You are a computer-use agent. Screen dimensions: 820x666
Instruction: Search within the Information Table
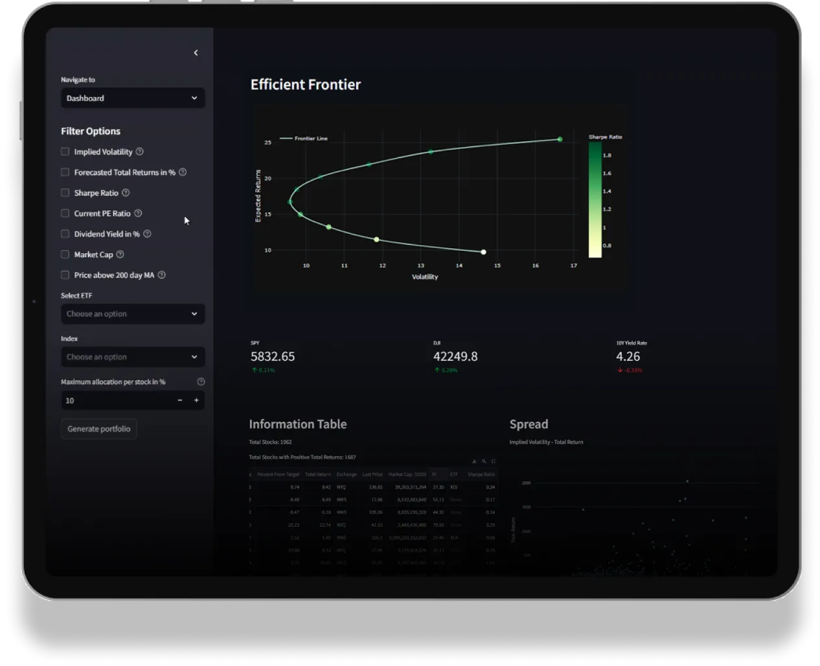[x=484, y=461]
